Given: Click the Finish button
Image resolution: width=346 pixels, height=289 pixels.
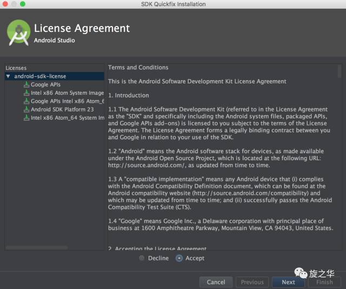Looking at the screenshot, I should pos(324,282).
